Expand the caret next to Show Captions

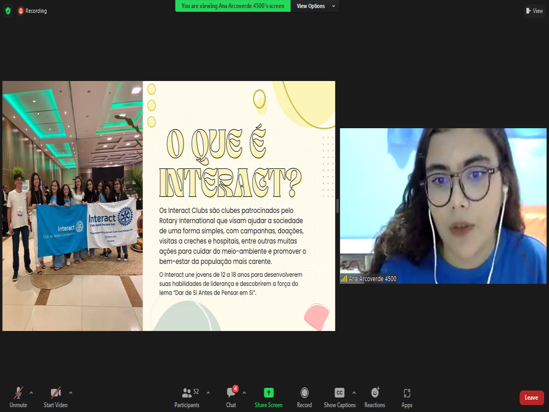pyautogui.click(x=354, y=393)
